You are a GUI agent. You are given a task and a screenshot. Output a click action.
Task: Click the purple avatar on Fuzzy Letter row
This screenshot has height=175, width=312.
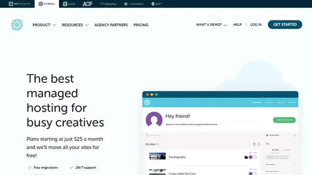251,174
